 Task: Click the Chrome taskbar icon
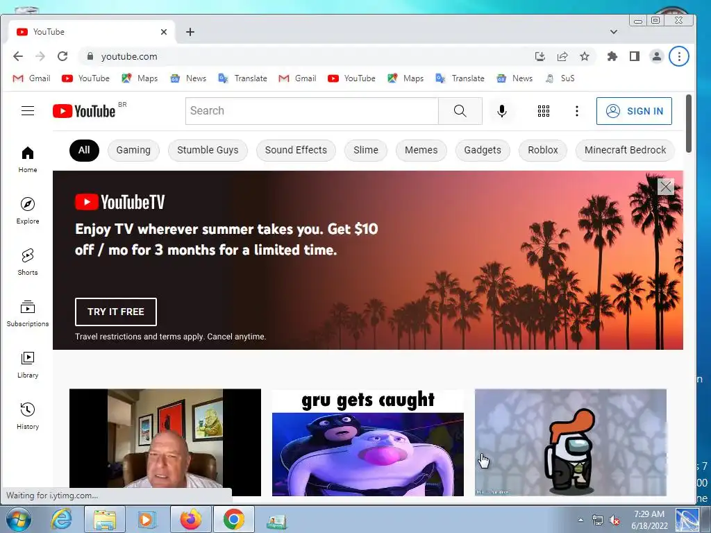[x=233, y=519]
